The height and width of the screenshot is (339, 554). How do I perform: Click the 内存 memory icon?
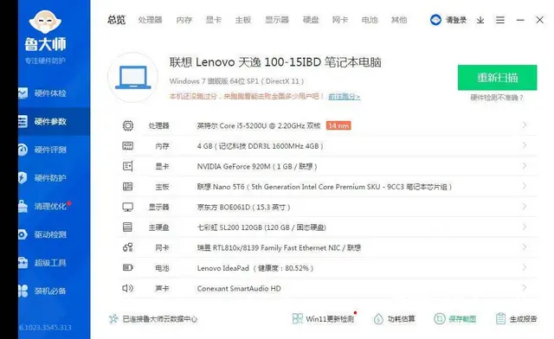(x=128, y=146)
